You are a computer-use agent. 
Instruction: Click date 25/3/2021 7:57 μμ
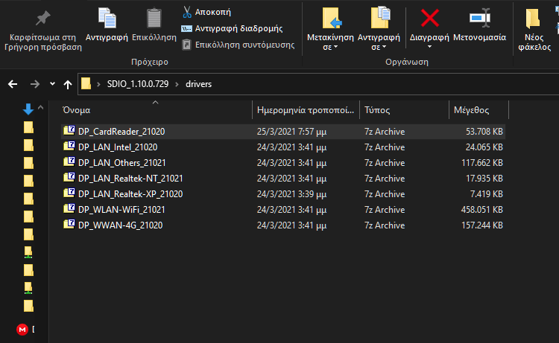point(291,132)
